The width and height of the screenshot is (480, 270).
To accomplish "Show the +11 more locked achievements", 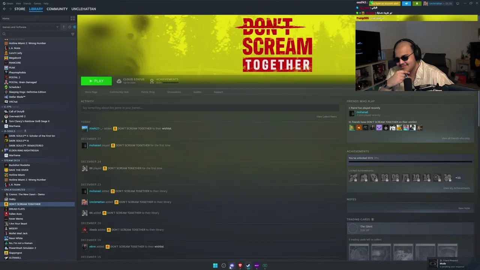I will [x=458, y=178].
